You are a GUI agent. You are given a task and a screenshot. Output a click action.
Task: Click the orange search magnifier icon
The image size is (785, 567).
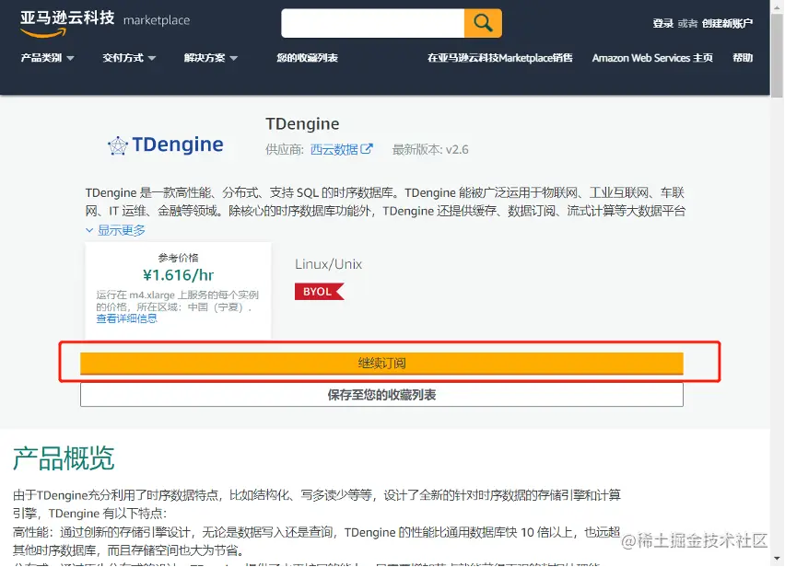483,22
